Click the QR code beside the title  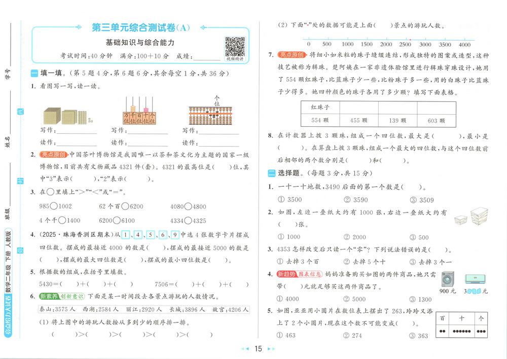pyautogui.click(x=235, y=47)
